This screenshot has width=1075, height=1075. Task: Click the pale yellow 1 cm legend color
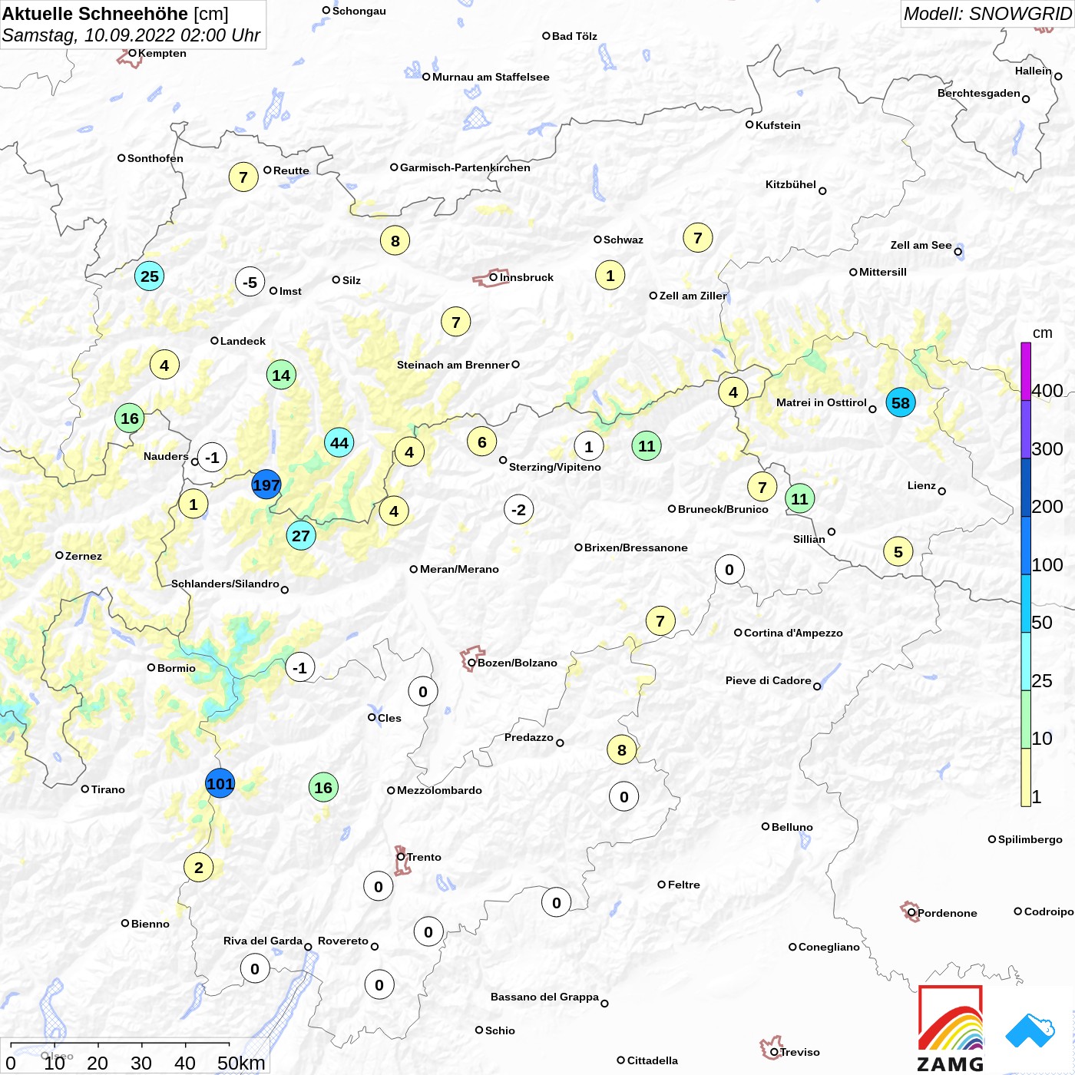[1026, 777]
